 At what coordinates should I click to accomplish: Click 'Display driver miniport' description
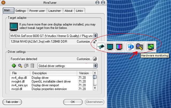[45, 85]
